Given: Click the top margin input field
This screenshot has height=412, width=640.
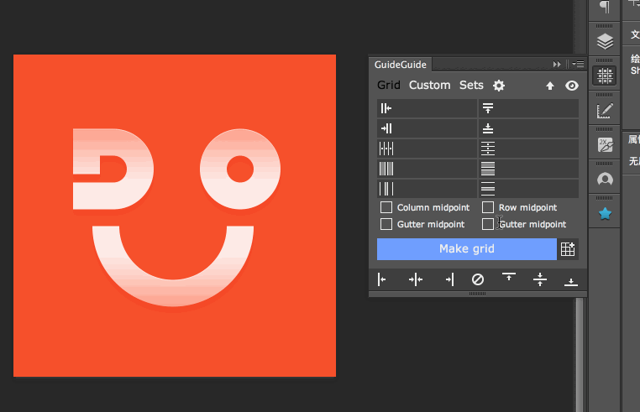Looking at the screenshot, I should [x=528, y=108].
